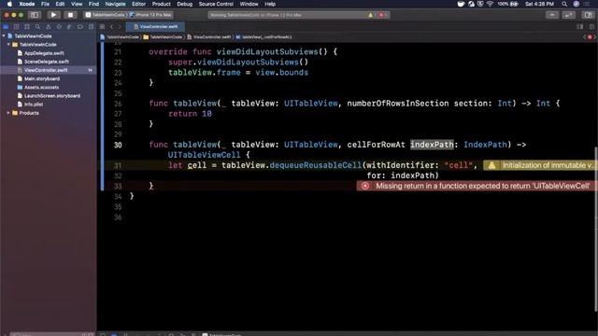Jump to the red error in jump bar
Viewport: 598px width, 336px height.
(x=590, y=37)
